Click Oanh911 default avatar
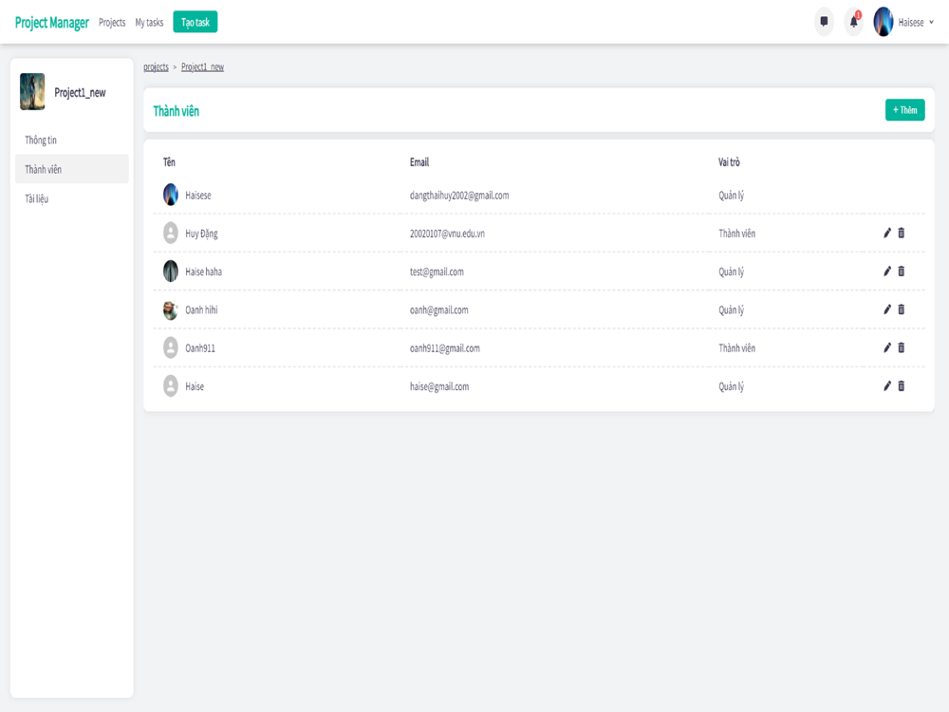This screenshot has width=949, height=712. (x=171, y=347)
